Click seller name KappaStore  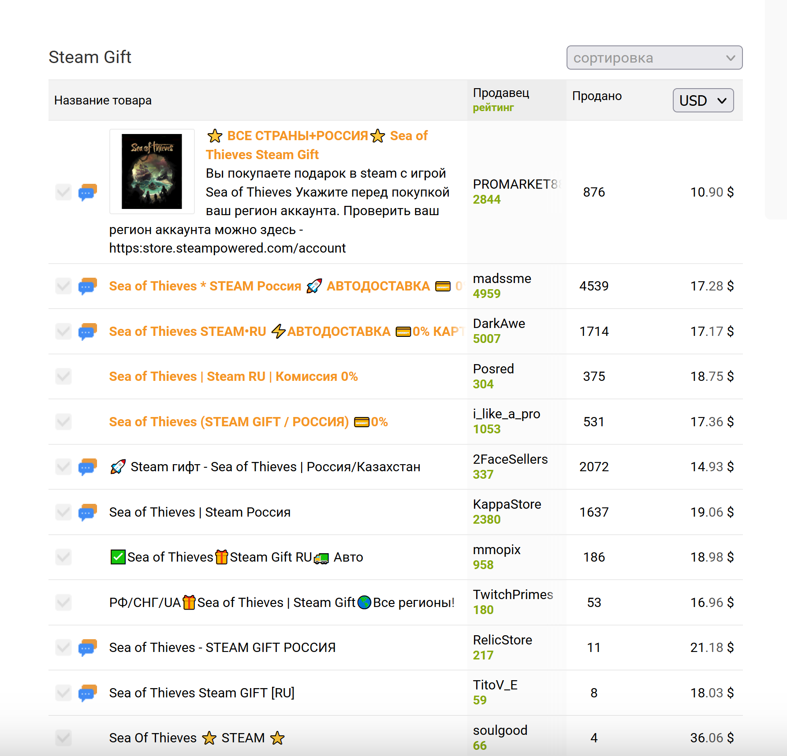point(507,504)
